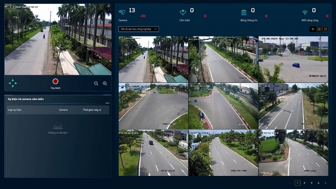Click the PTZ directional arrows control

tap(13, 83)
